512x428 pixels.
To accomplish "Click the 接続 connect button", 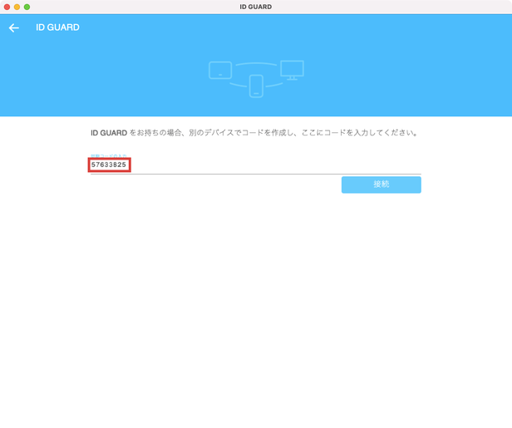I will [x=381, y=184].
